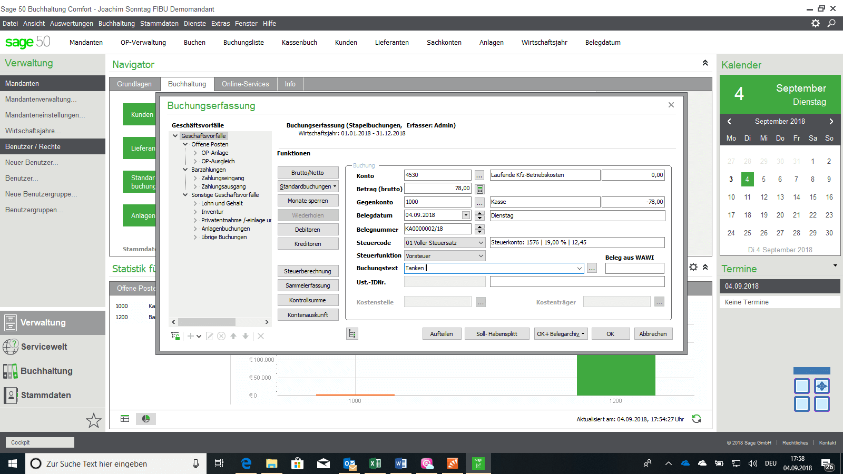Open the Konto lookup ellipsis button

click(x=479, y=175)
